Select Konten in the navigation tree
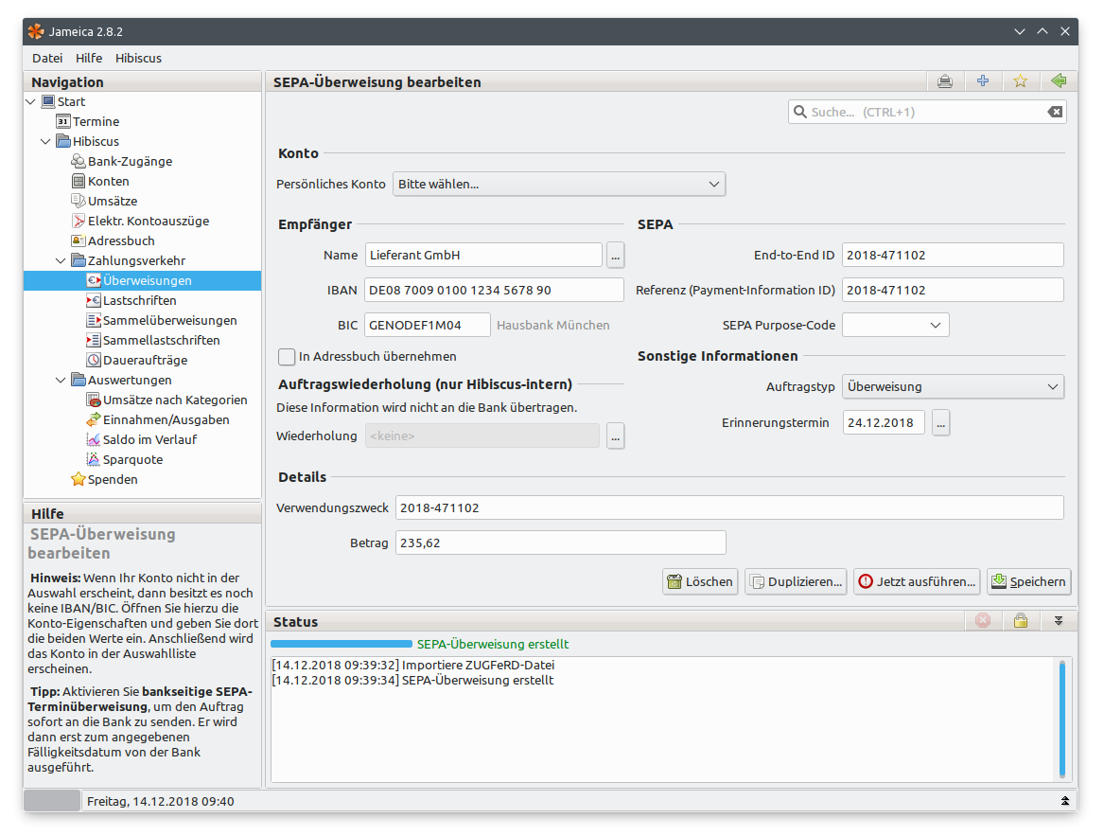 pos(100,181)
